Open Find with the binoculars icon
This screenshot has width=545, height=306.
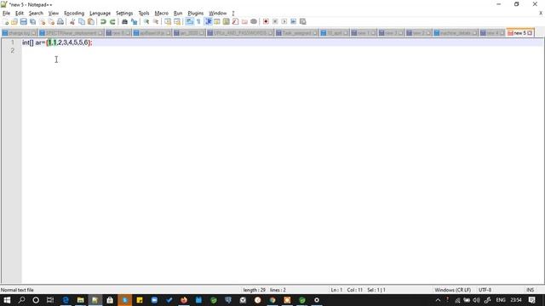124,22
